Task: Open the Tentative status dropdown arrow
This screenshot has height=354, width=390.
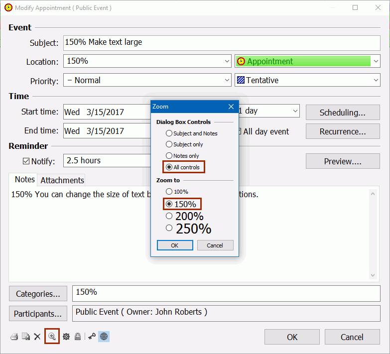Action: (376, 80)
